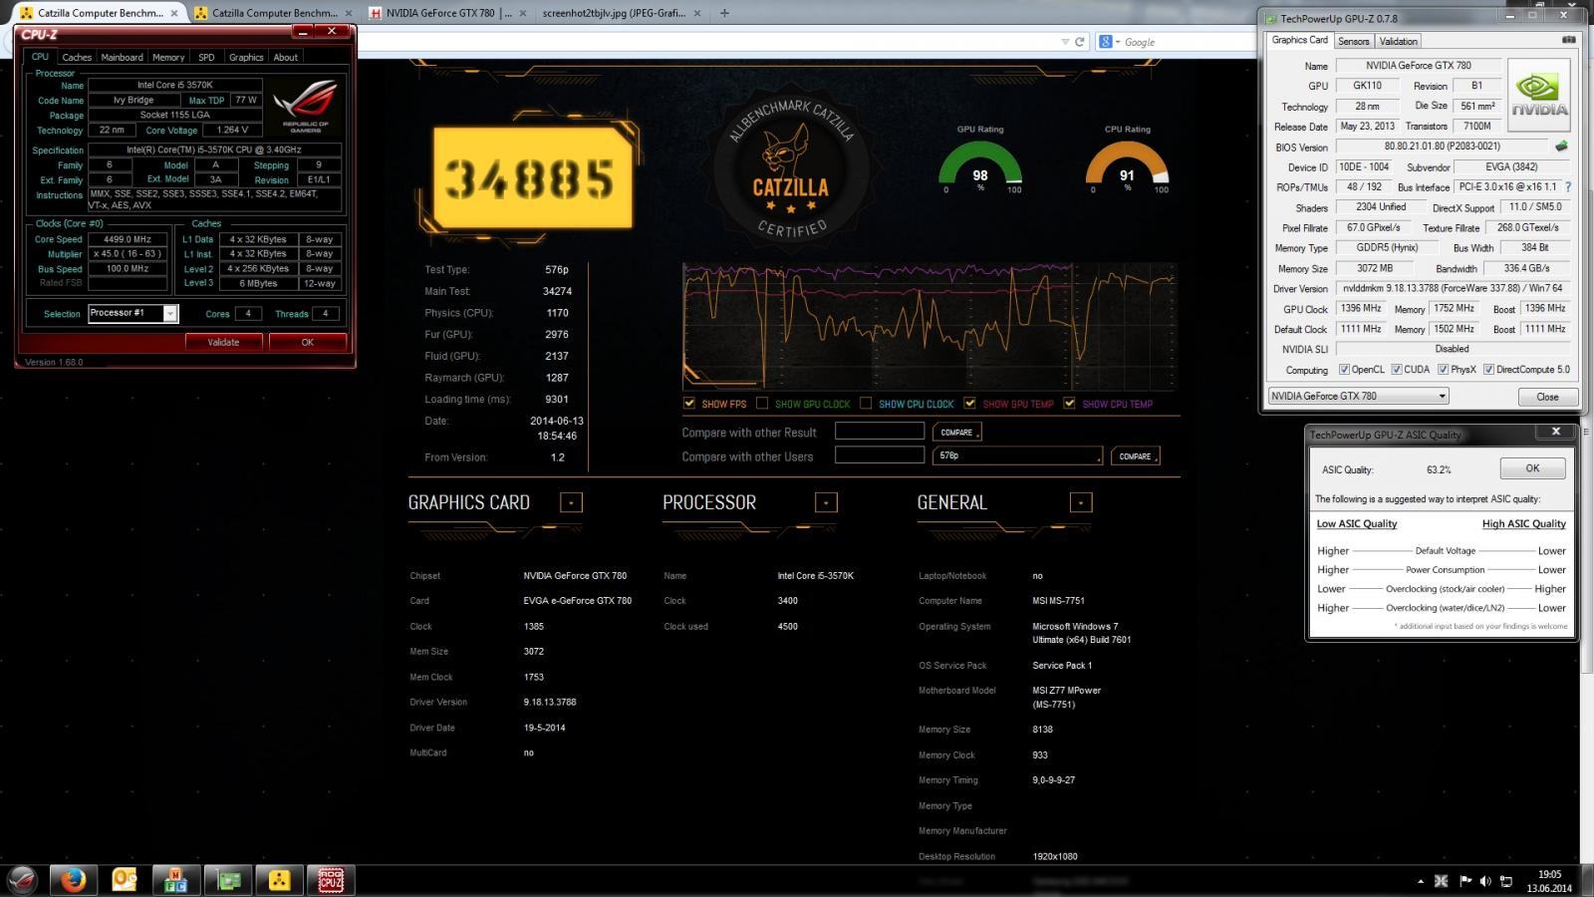The width and height of the screenshot is (1594, 897).
Task: Click the bus interface question mark icon
Action: (1568, 187)
